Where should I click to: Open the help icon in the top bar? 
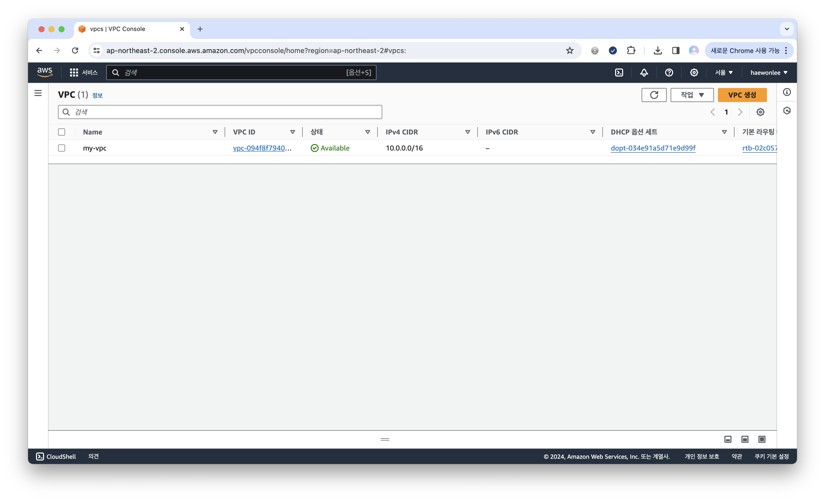coord(669,72)
